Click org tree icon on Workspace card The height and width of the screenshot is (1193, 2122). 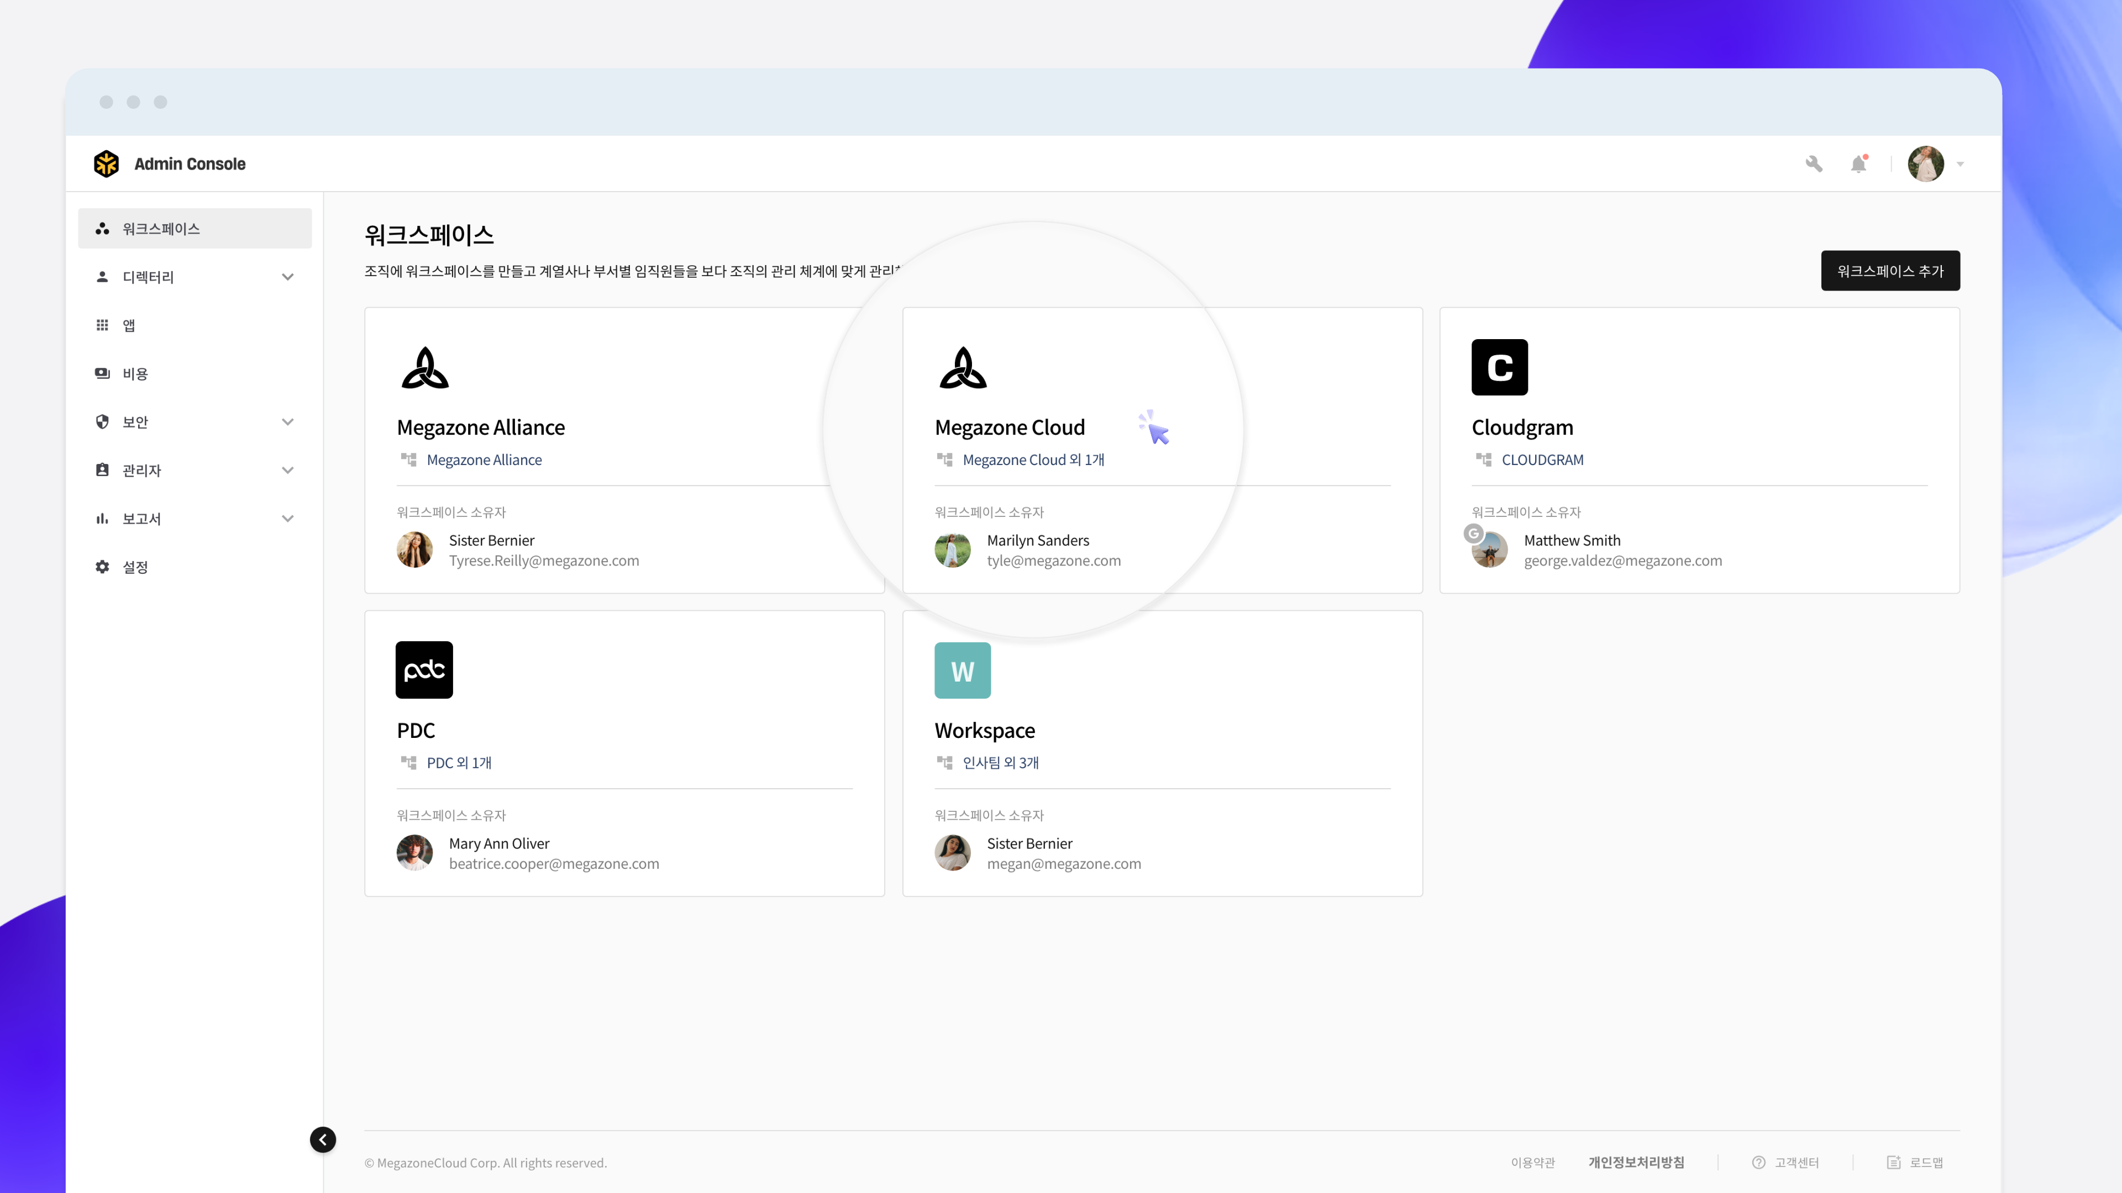pos(945,762)
